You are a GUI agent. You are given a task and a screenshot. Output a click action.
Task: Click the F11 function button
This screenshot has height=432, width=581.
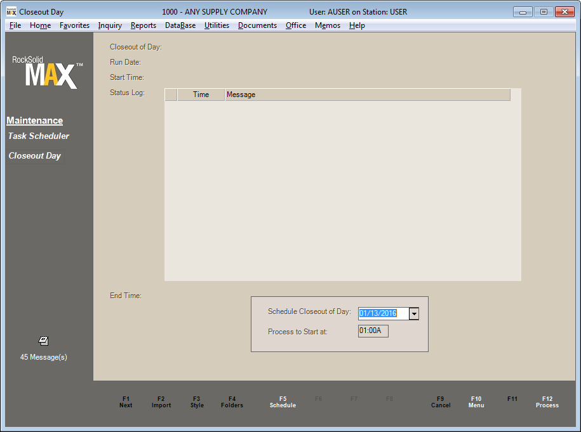[x=512, y=399]
